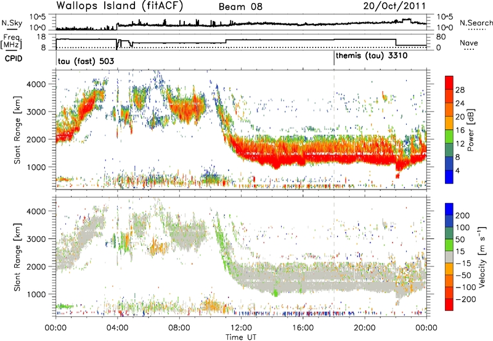Click the dashed 18:00 CPID marker in power panel
The image size is (493, 341).
[334, 129]
